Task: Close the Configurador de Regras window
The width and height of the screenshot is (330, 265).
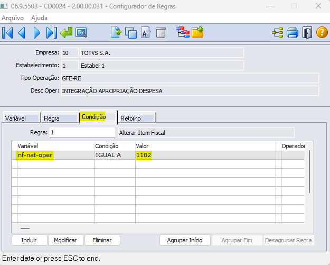Action: pos(318,6)
